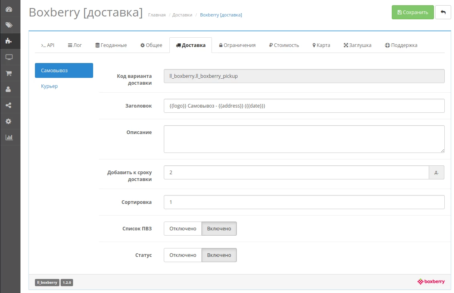
Task: Open the system gear icon in sidebar
Action: coord(8,121)
